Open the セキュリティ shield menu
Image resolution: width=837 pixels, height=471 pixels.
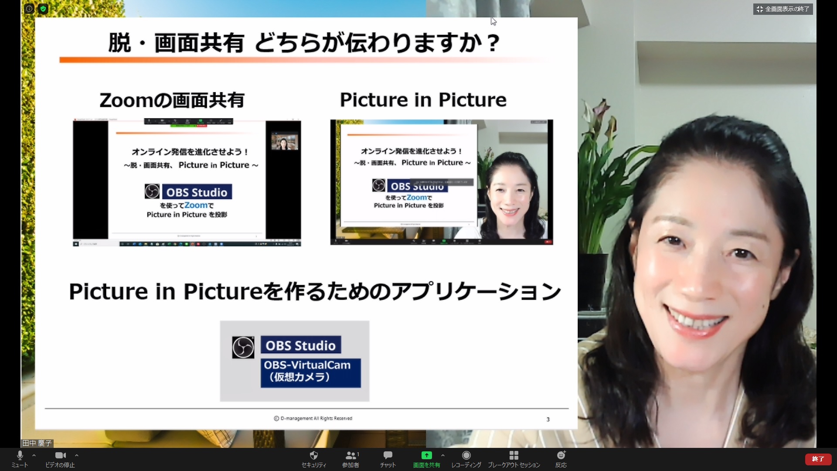click(314, 460)
